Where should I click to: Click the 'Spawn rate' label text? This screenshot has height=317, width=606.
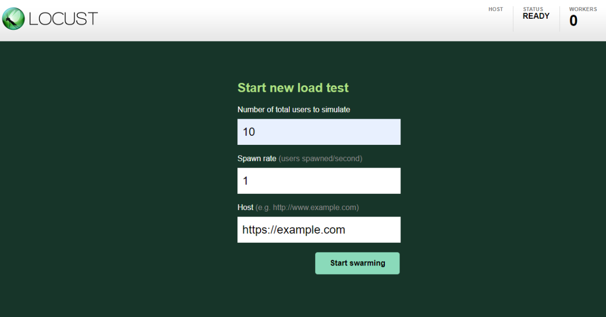257,159
